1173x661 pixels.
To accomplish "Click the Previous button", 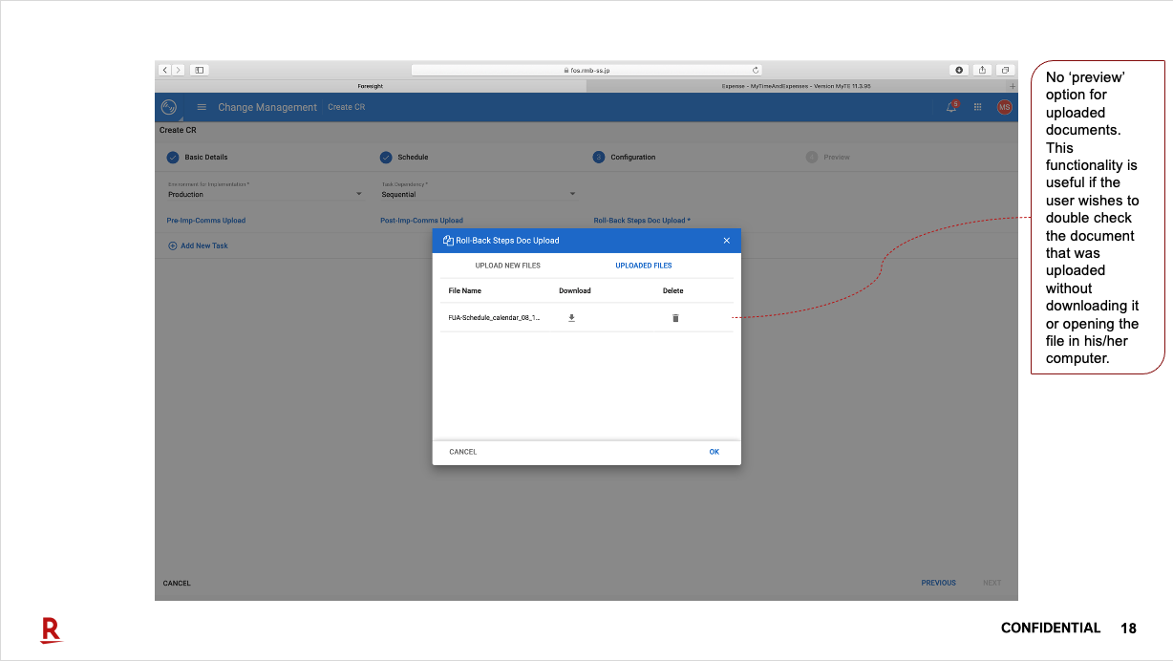I will pyautogui.click(x=939, y=583).
